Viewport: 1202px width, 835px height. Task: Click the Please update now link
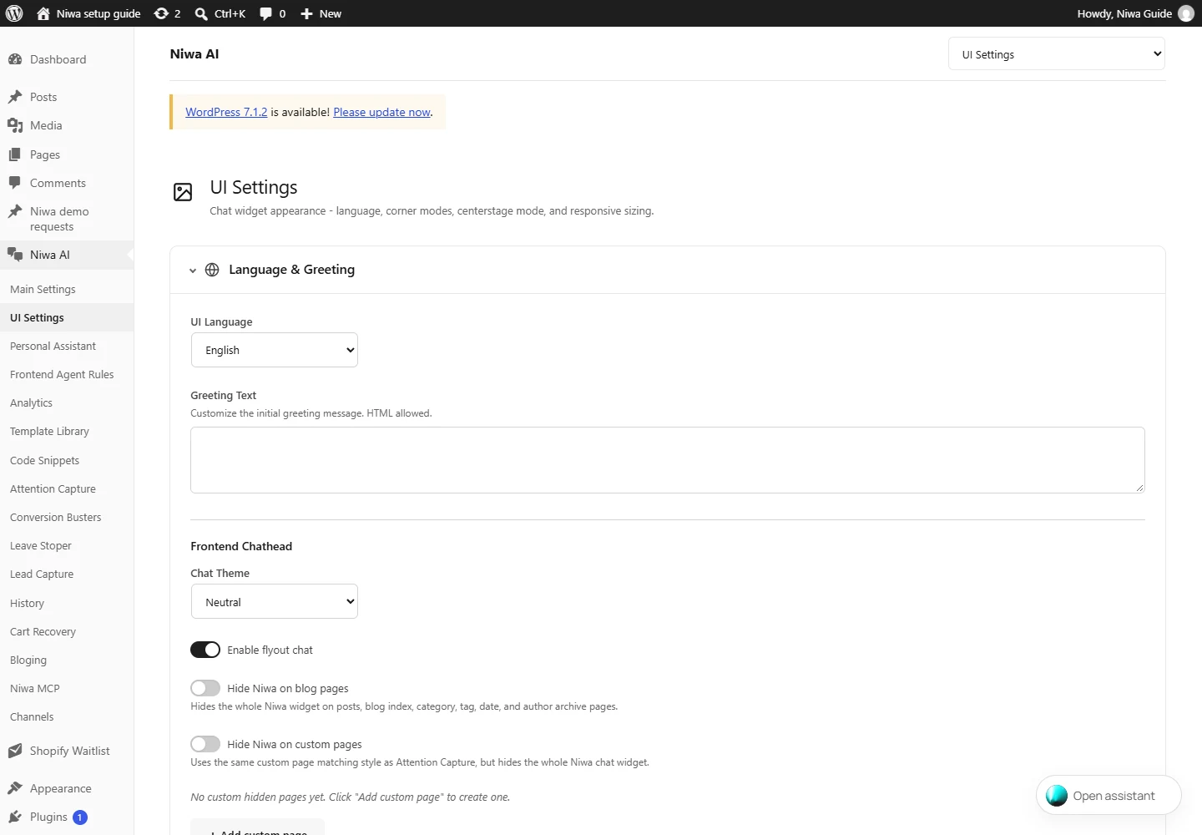381,112
